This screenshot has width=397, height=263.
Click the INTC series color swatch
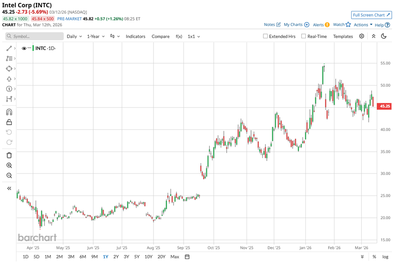pos(33,48)
